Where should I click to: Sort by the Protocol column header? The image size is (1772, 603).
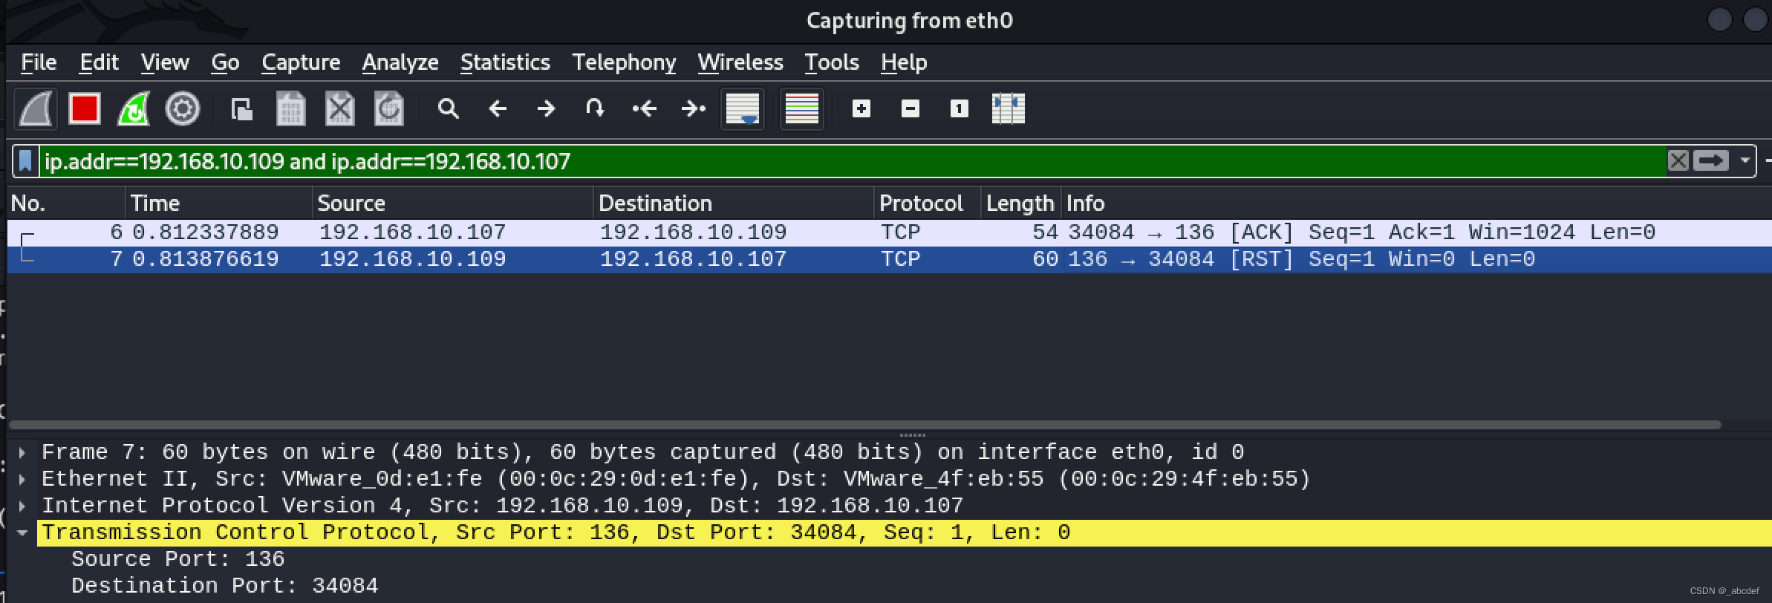[928, 203]
